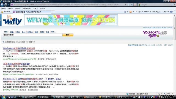Open Show Desktop quick launch icon

pyautogui.click(x=12, y=97)
